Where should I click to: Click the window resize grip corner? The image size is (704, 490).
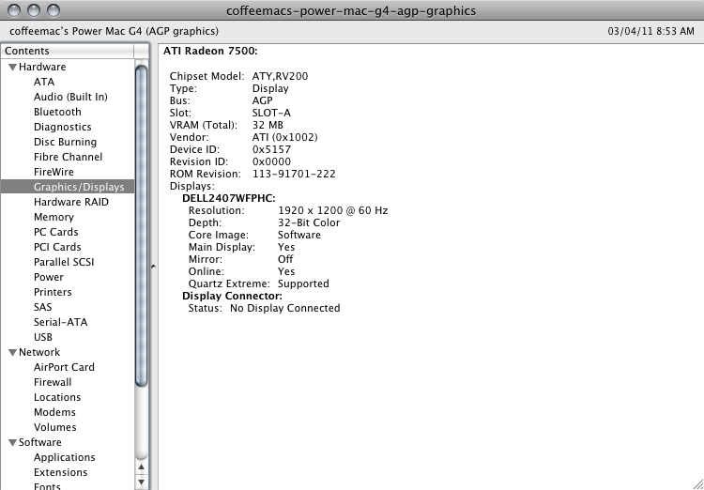tap(697, 483)
